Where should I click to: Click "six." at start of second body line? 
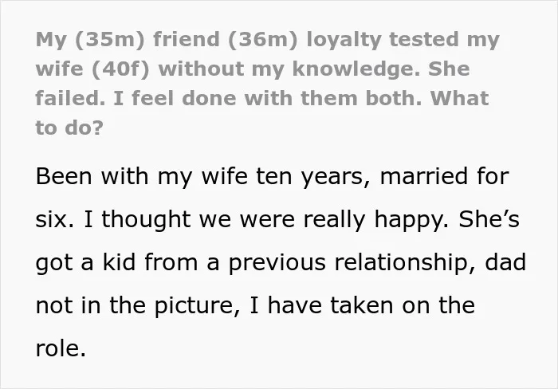point(55,219)
